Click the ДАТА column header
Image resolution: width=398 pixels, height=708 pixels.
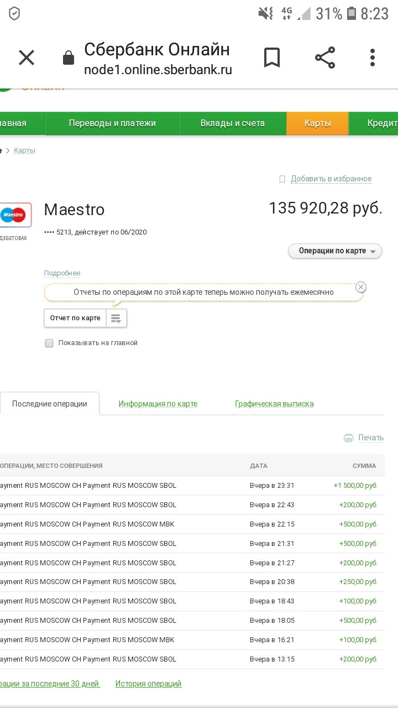pyautogui.click(x=259, y=466)
